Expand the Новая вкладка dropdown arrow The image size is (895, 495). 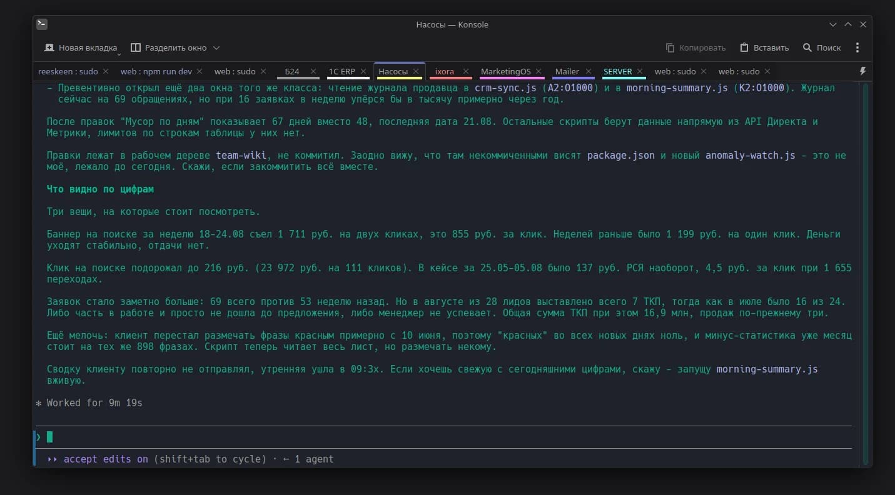click(x=118, y=55)
